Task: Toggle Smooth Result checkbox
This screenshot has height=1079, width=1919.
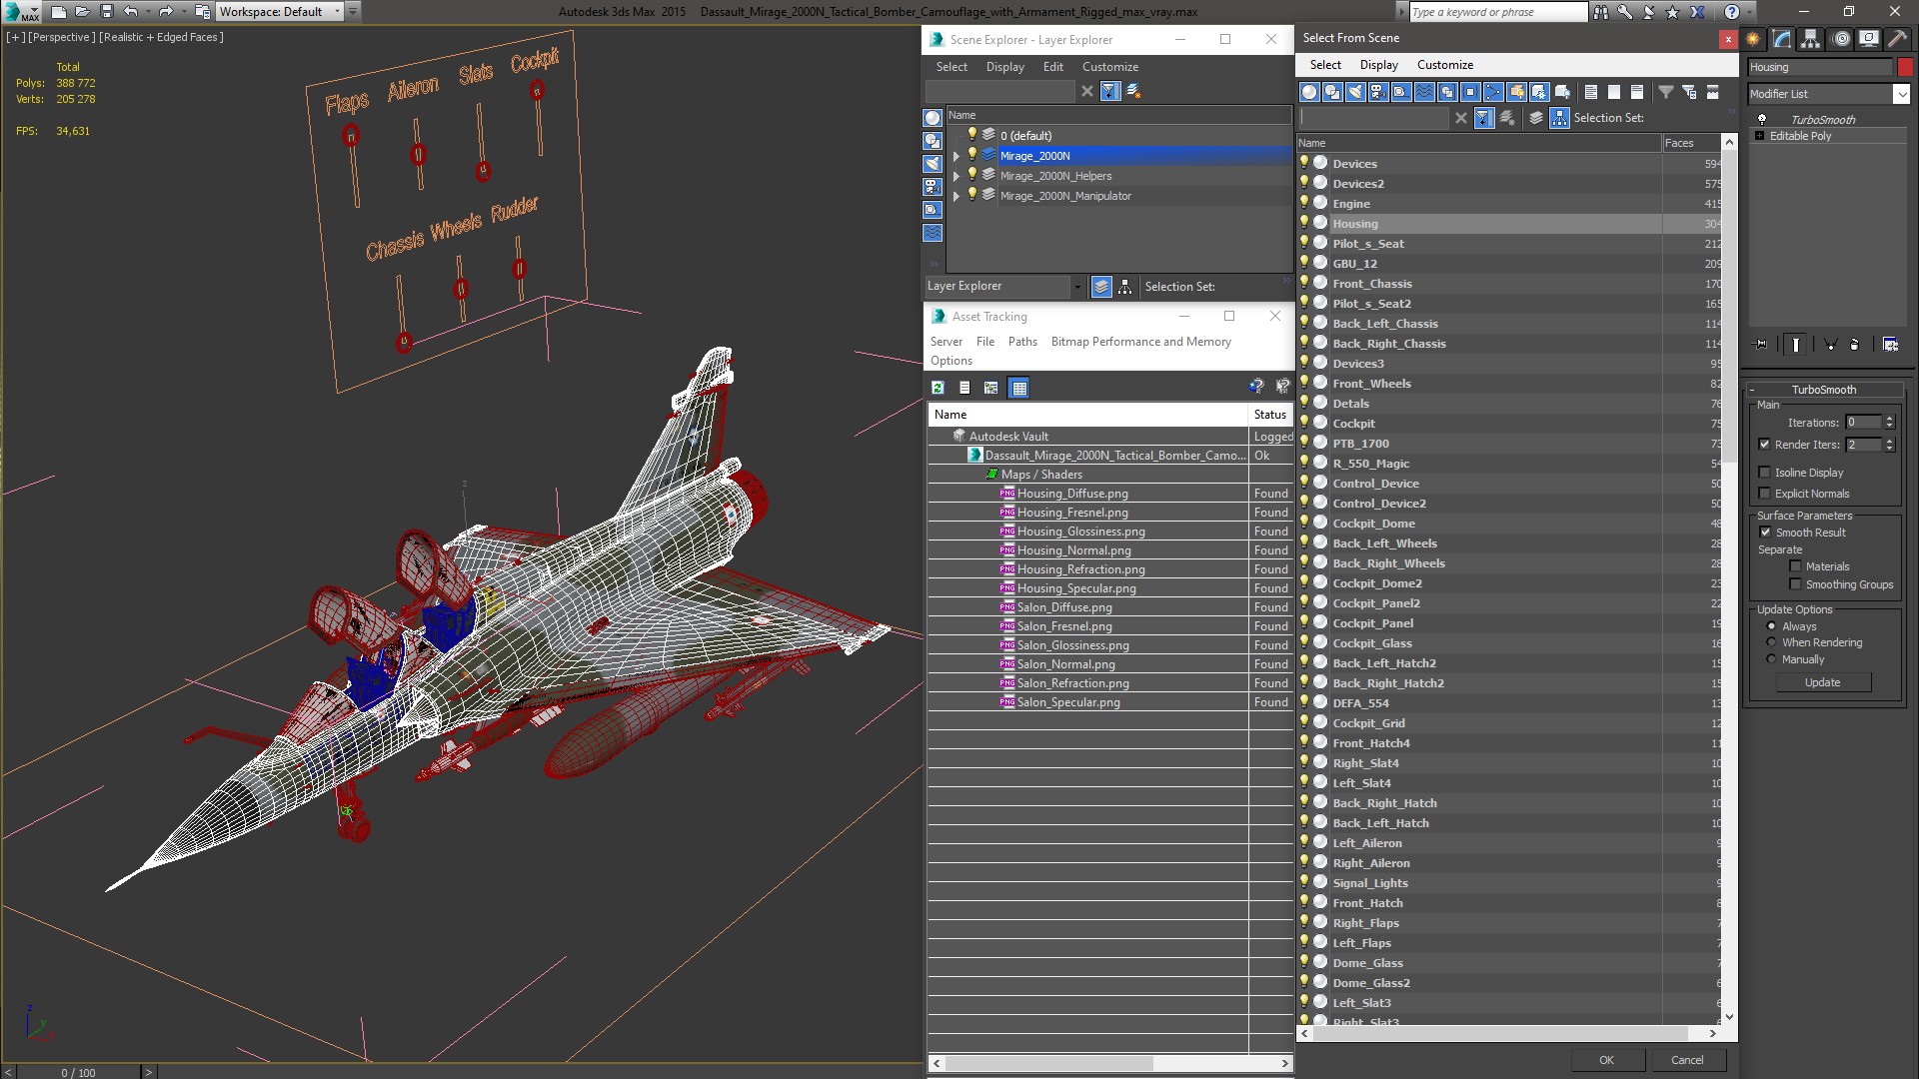Action: click(1765, 533)
